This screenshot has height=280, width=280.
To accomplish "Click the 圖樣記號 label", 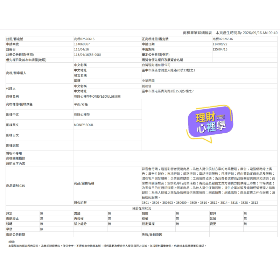I will (12, 146).
